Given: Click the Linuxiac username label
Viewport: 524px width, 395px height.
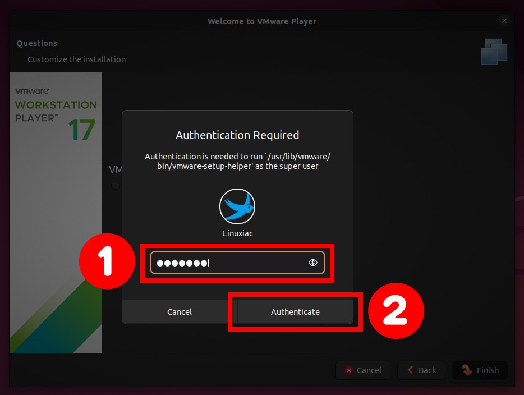Looking at the screenshot, I should click(238, 233).
